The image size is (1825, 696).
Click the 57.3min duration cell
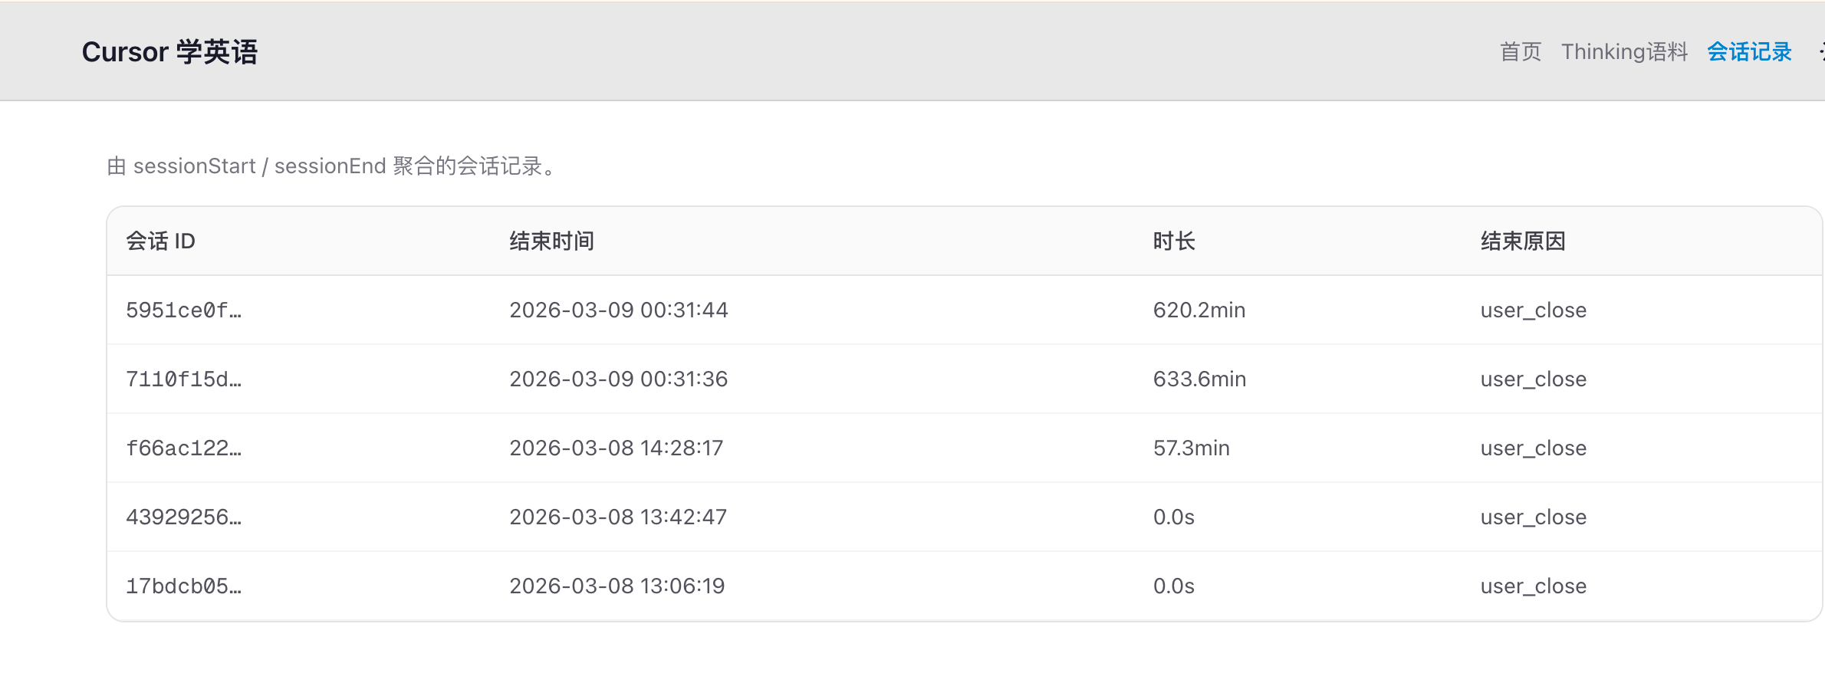tap(1192, 448)
